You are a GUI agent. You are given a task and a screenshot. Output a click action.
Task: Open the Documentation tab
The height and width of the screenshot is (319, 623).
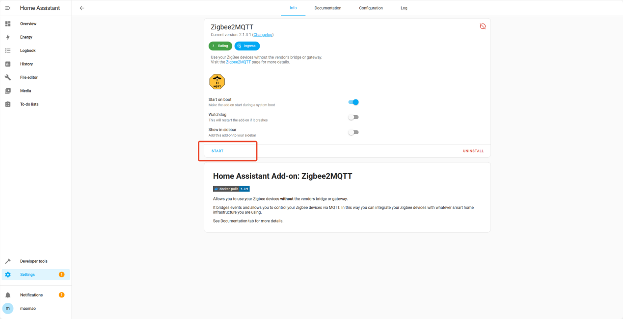[x=328, y=8]
